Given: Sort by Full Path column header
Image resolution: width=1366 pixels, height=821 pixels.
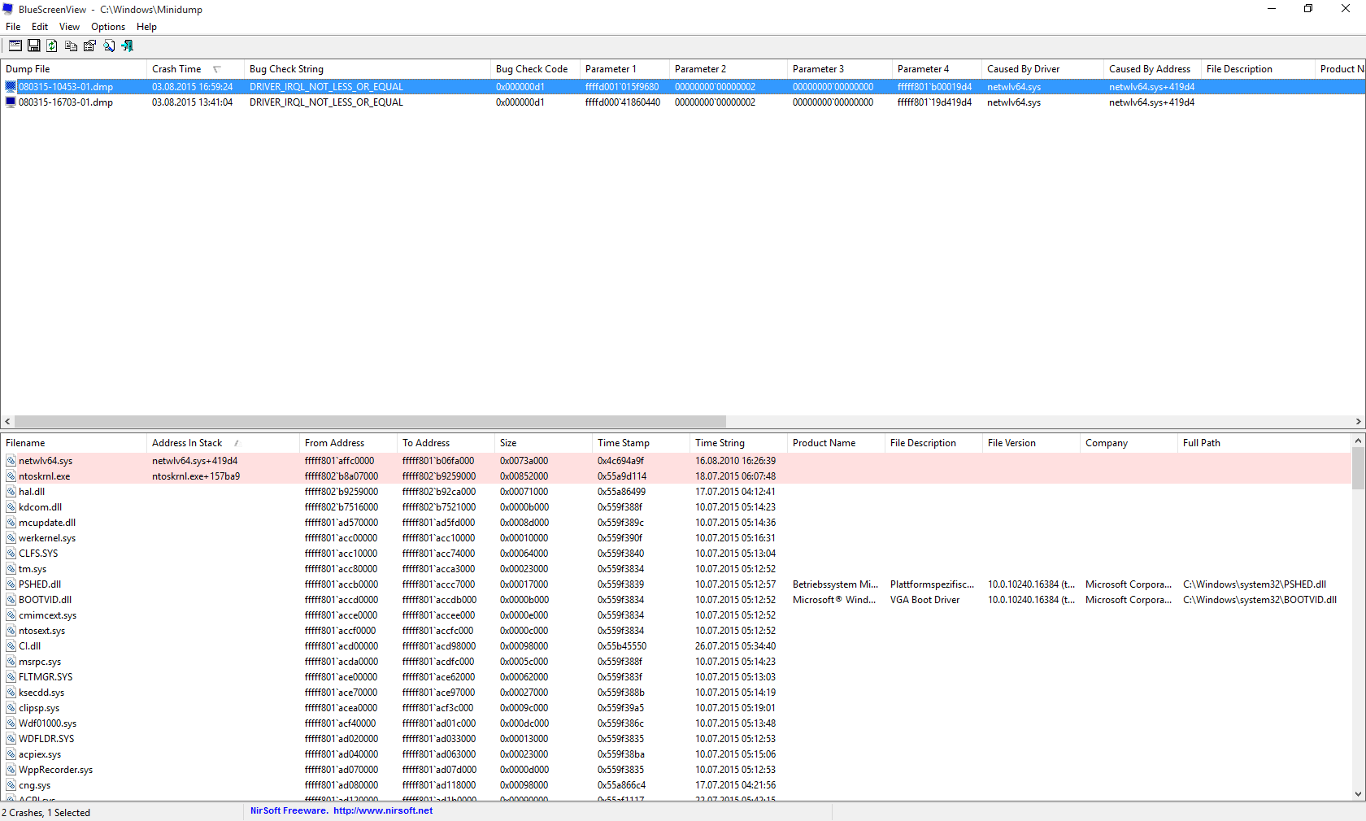Looking at the screenshot, I should [x=1264, y=443].
